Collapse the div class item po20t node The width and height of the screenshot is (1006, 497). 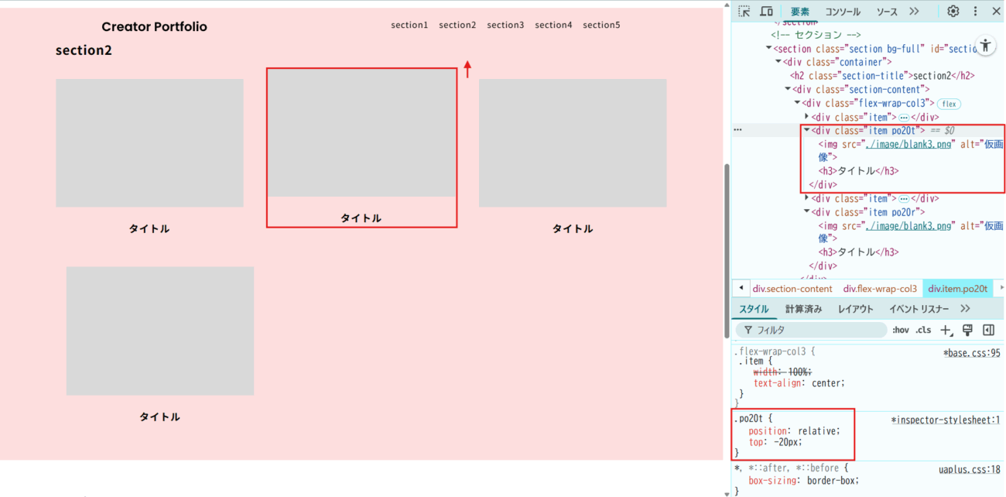[x=807, y=131]
